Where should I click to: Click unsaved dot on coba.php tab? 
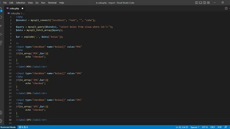click(x=22, y=9)
